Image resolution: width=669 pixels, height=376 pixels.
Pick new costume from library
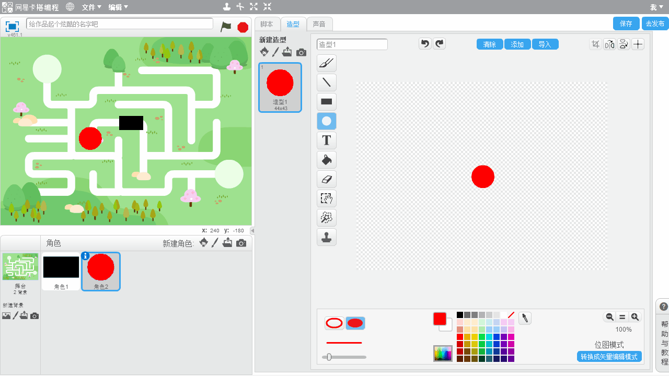tap(264, 52)
